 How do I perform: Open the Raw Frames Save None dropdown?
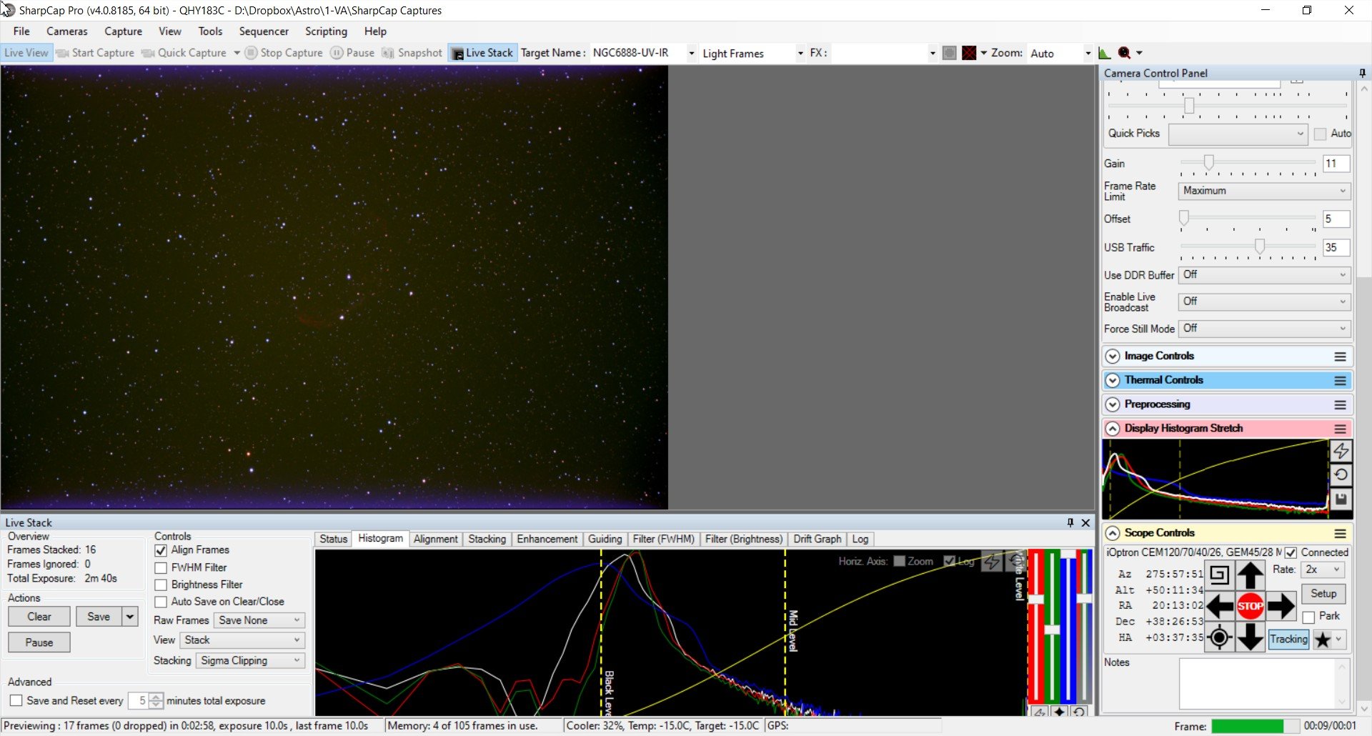259,620
